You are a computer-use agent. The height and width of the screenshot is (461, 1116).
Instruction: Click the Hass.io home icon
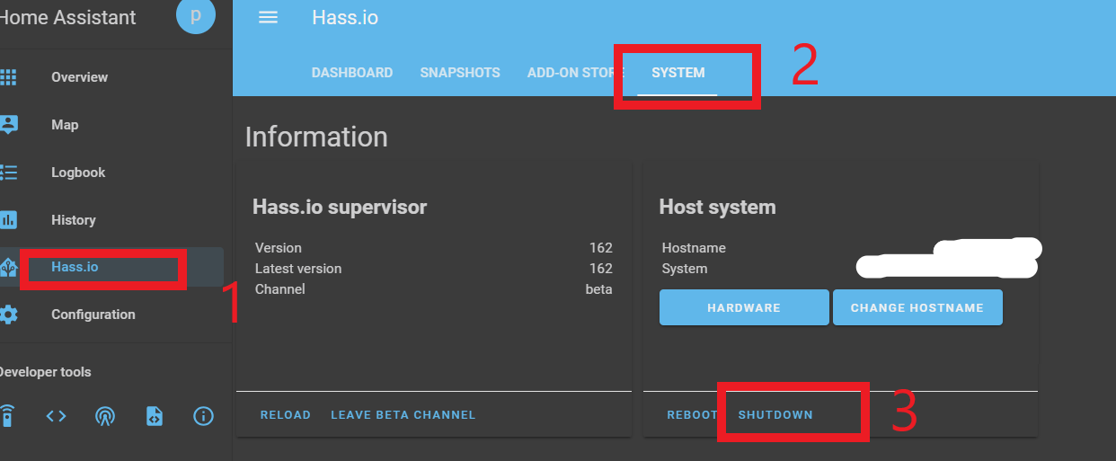coord(8,267)
